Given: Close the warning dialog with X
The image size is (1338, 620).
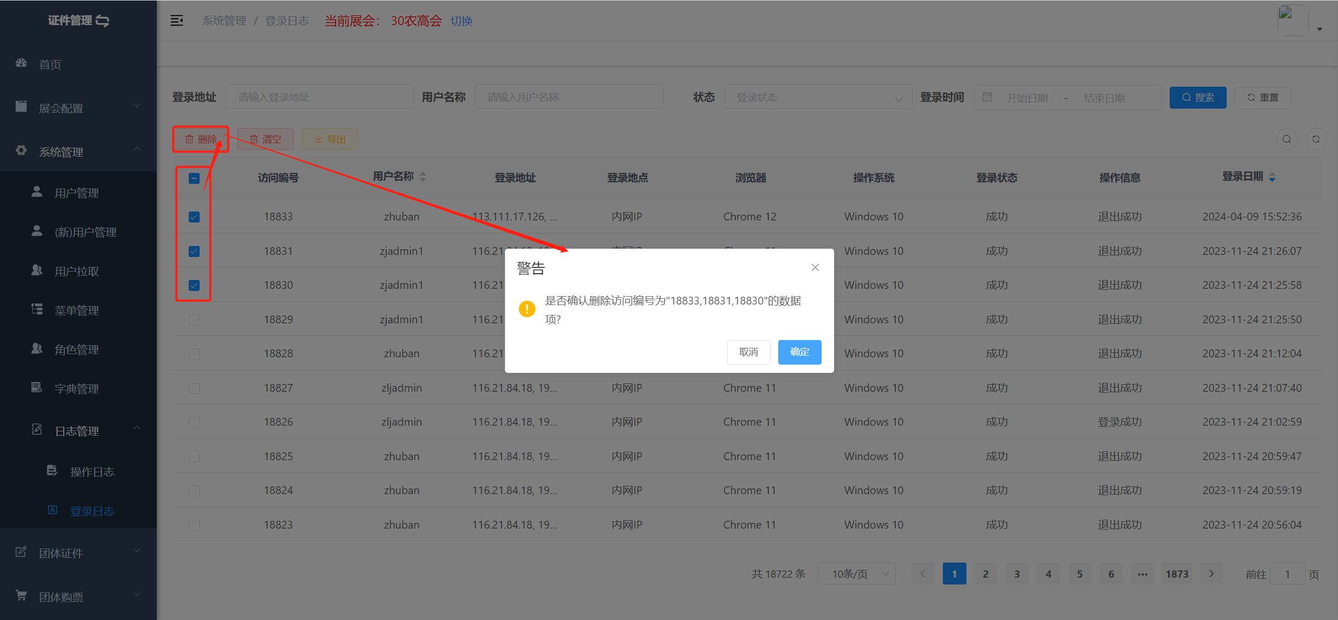Looking at the screenshot, I should (x=815, y=267).
